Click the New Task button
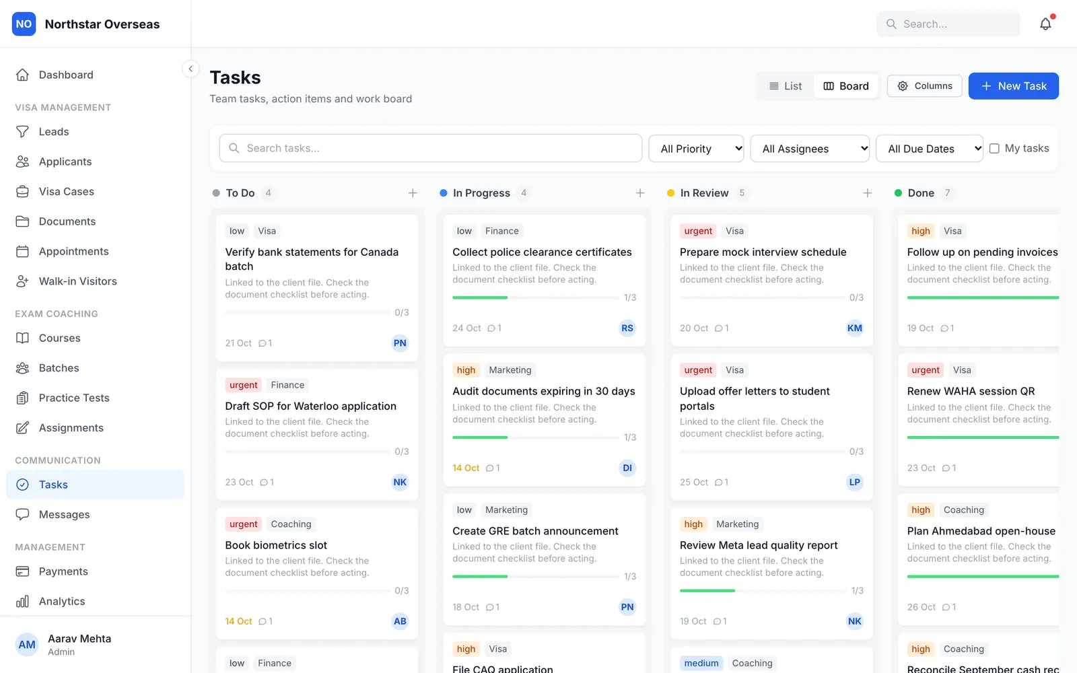 [1014, 86]
